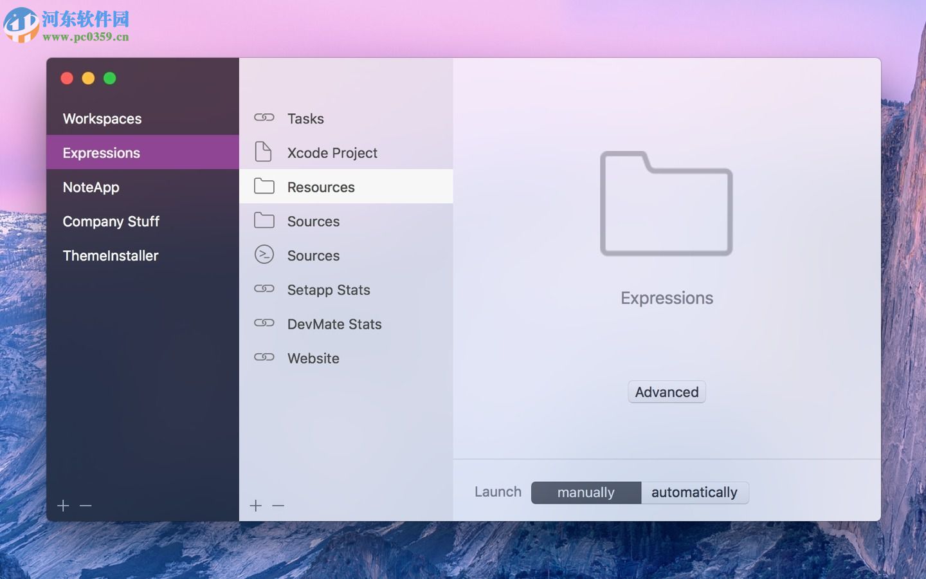Image resolution: width=926 pixels, height=579 pixels.
Task: Click the folder icon beside Resources
Action: click(x=264, y=186)
